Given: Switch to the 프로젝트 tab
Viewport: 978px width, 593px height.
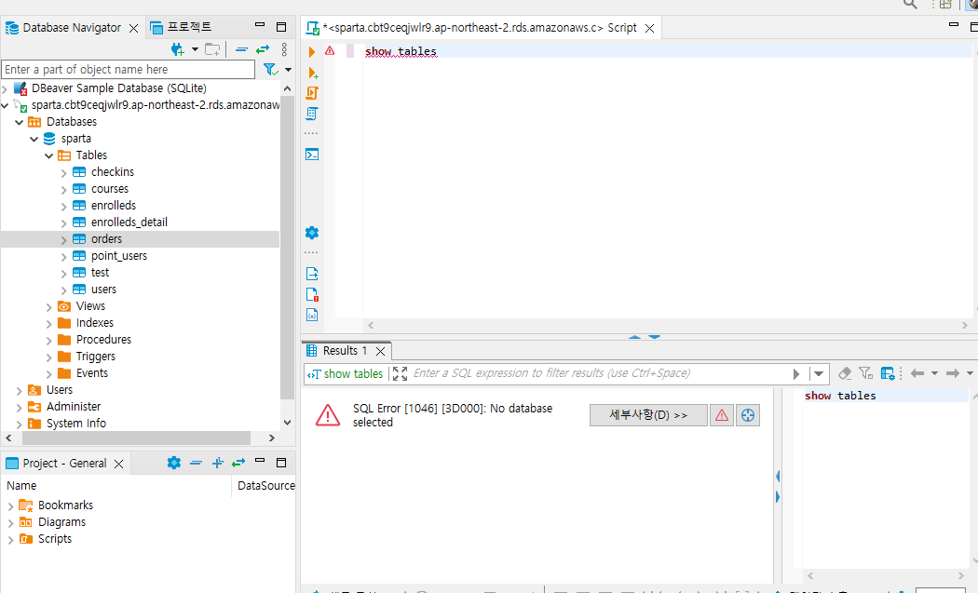Looking at the screenshot, I should (x=182, y=27).
